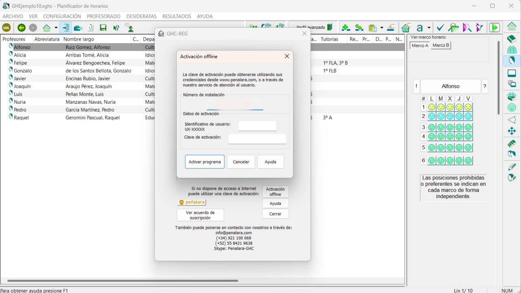
Task: Click the import arrow toolbar icon
Action: click(66, 28)
